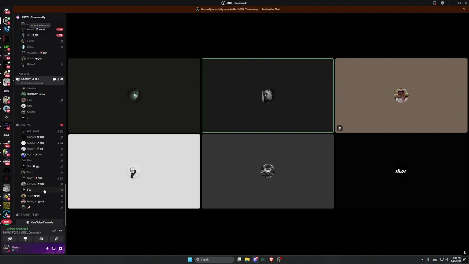Focus the tan background video tile
The image size is (469, 264).
pyautogui.click(x=401, y=95)
